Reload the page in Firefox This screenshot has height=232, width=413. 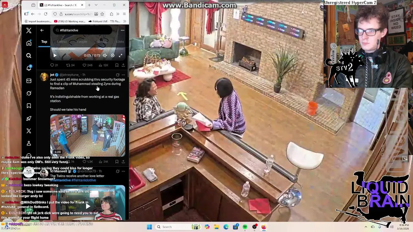point(45,14)
